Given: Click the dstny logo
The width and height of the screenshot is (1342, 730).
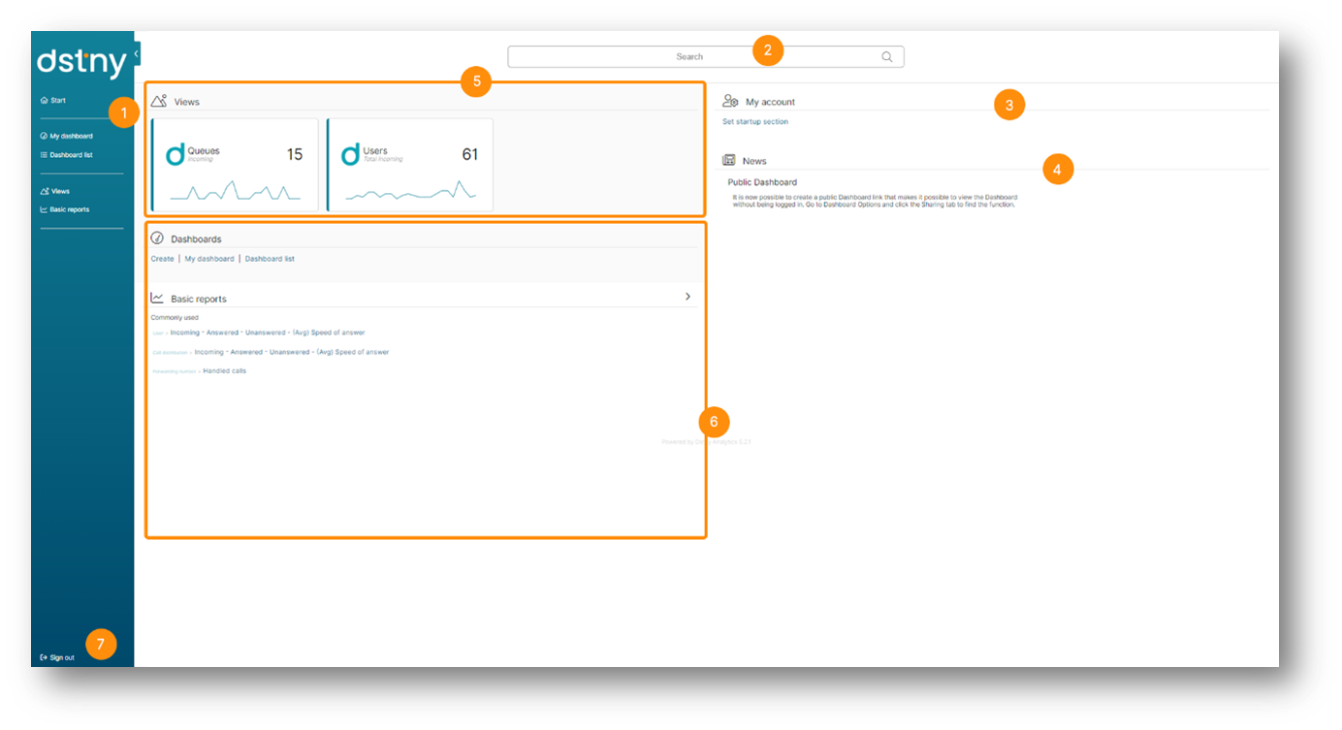Looking at the screenshot, I should pyautogui.click(x=81, y=63).
